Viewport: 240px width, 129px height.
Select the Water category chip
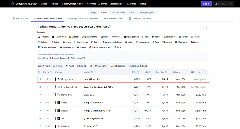tap(104, 37)
